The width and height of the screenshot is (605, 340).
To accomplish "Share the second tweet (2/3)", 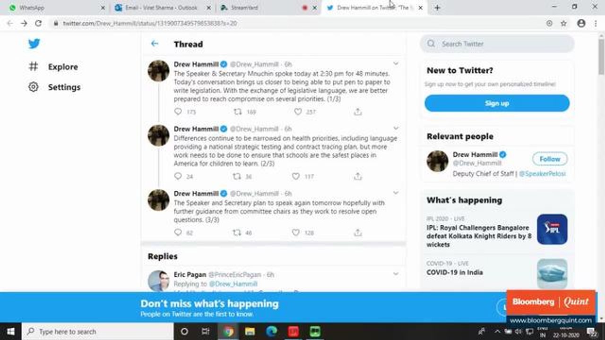I will pyautogui.click(x=358, y=176).
